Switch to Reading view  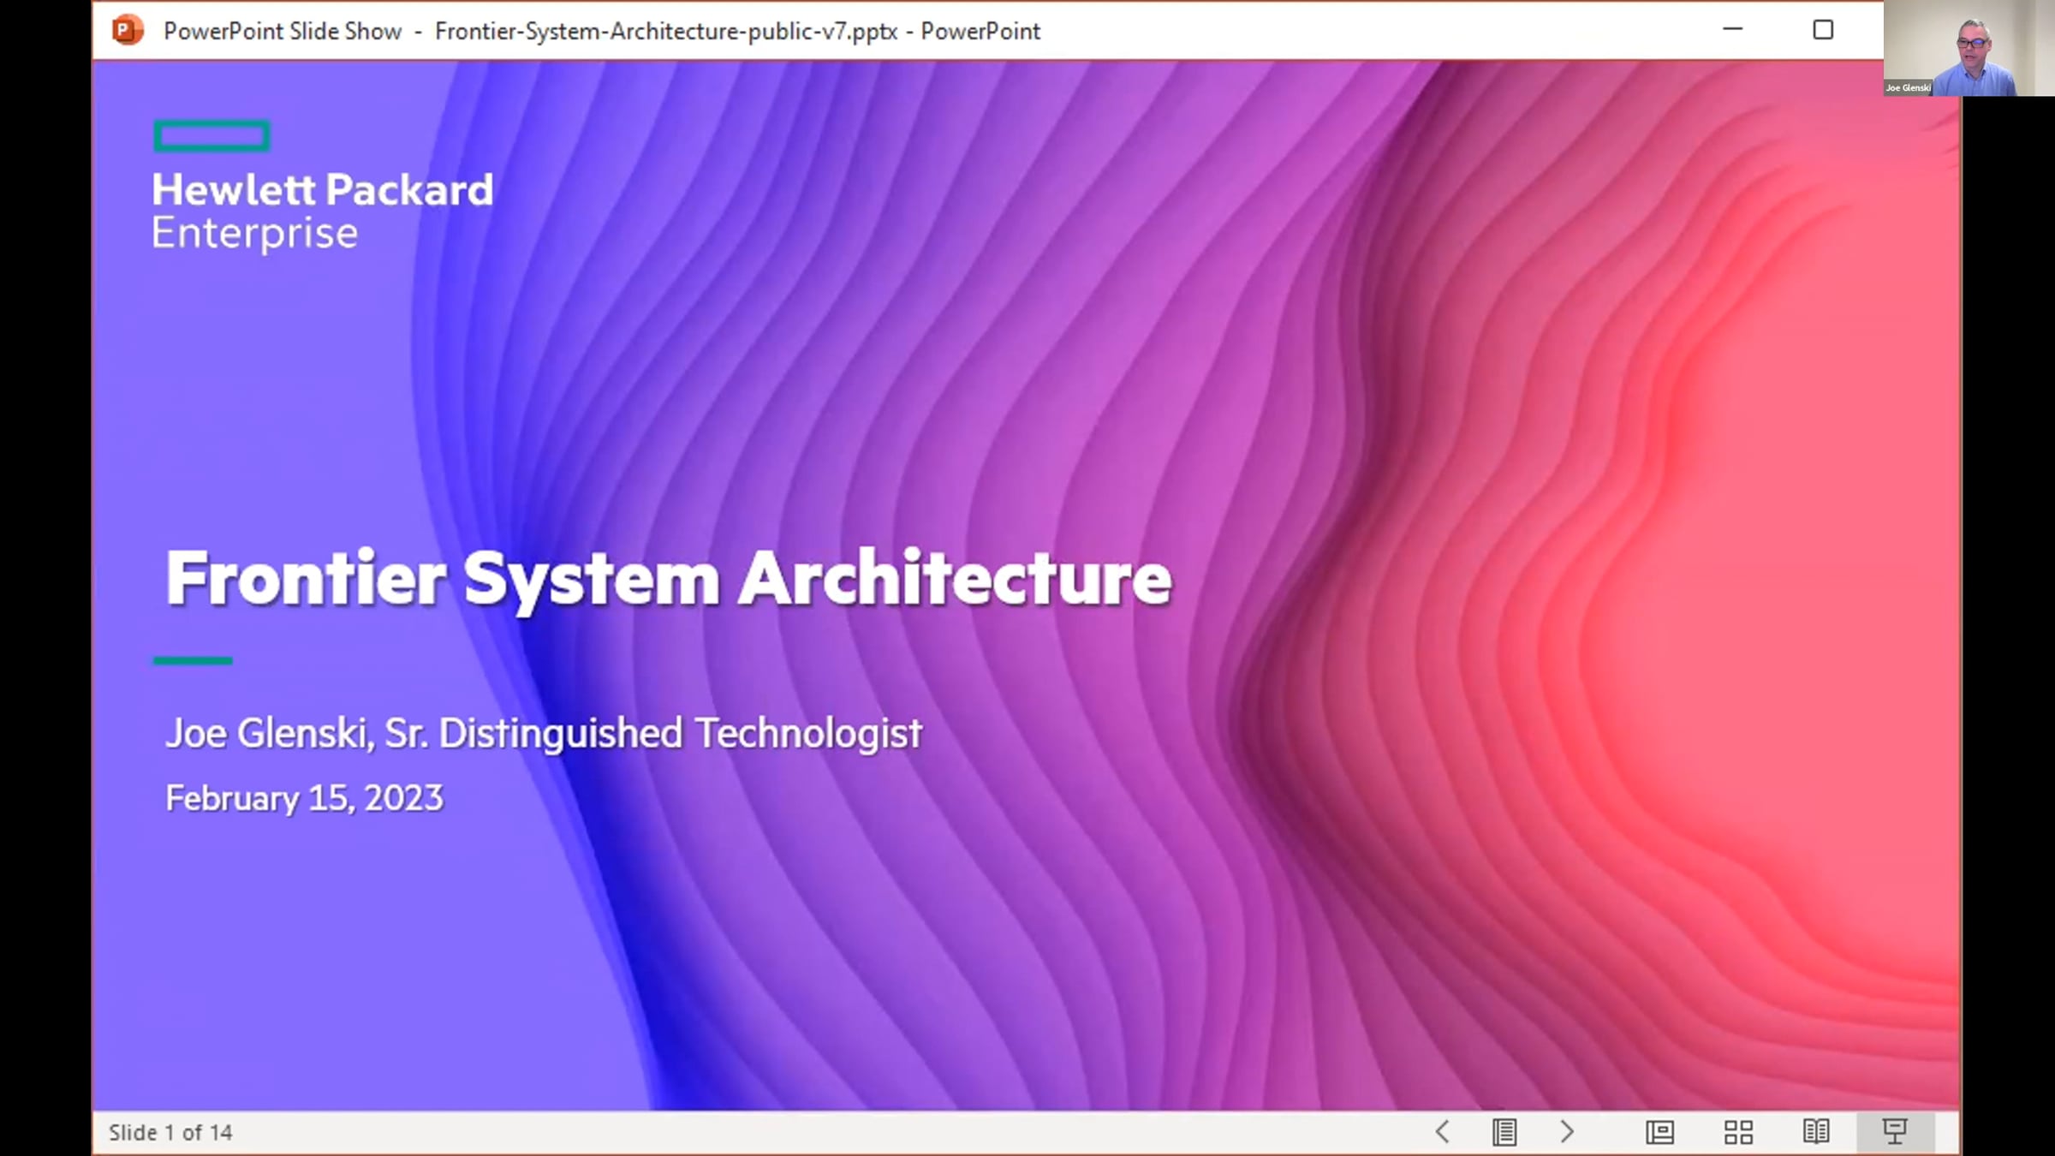pyautogui.click(x=1816, y=1132)
